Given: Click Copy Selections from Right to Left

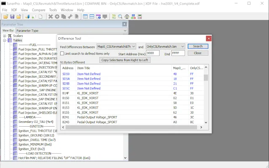Looking at the screenshot, I should click(125, 60).
